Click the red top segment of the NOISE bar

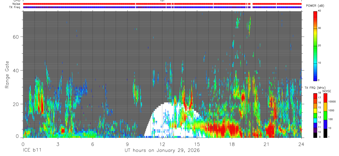tap(325, 98)
